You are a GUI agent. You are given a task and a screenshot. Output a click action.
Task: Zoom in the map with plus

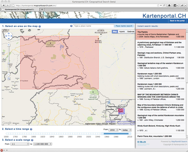[9, 45]
